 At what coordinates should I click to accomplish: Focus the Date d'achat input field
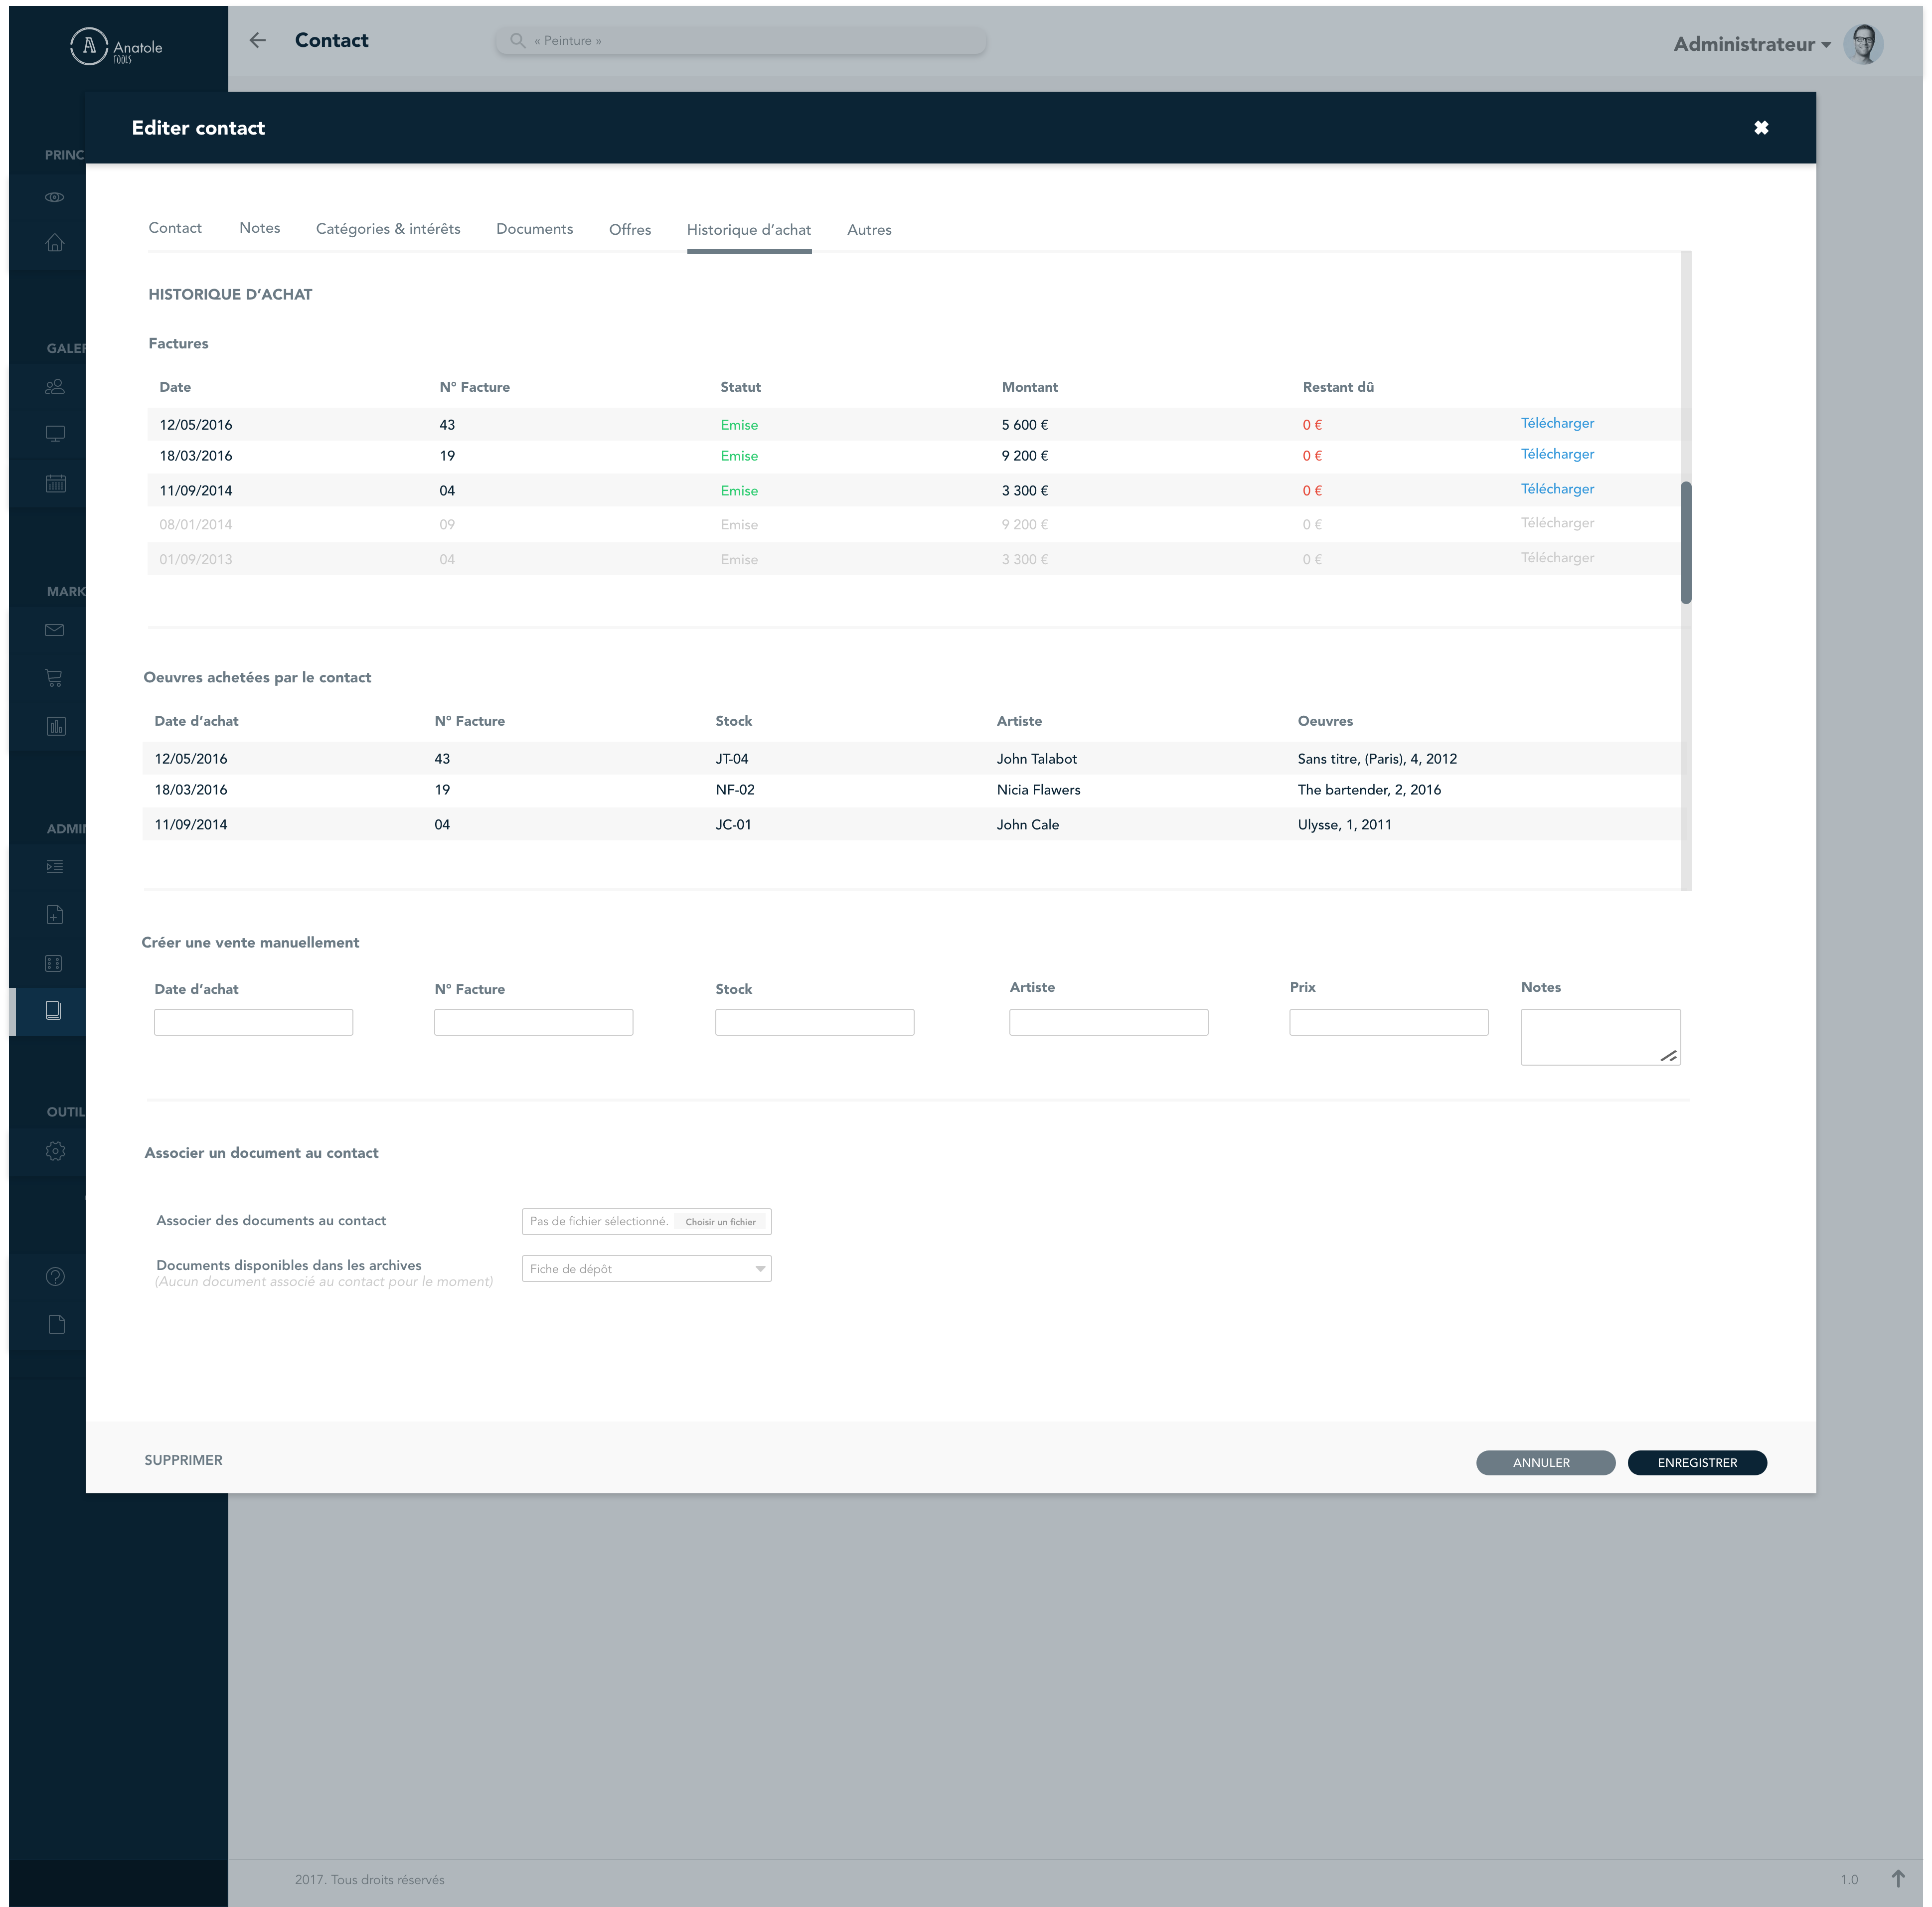253,1022
